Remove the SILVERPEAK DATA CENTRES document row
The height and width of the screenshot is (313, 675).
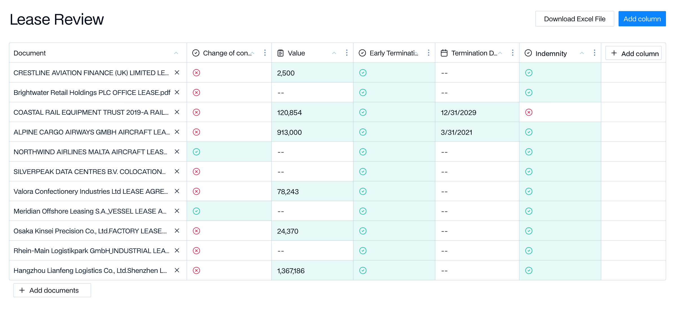tap(177, 171)
